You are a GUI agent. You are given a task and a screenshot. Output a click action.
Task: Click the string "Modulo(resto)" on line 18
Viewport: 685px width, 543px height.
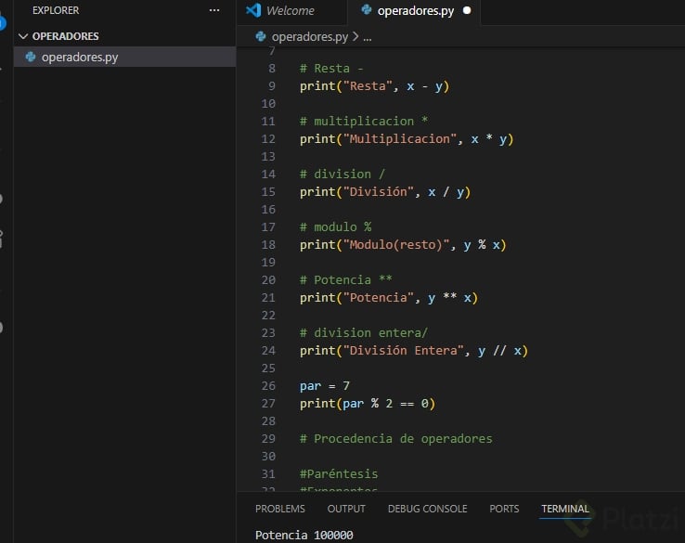click(x=396, y=245)
